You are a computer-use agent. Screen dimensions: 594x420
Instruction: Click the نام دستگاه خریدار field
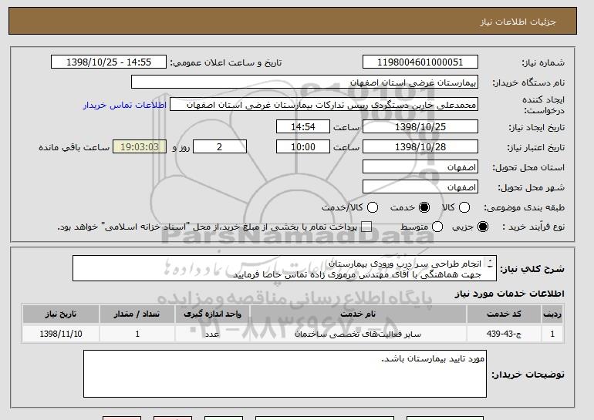click(x=305, y=82)
